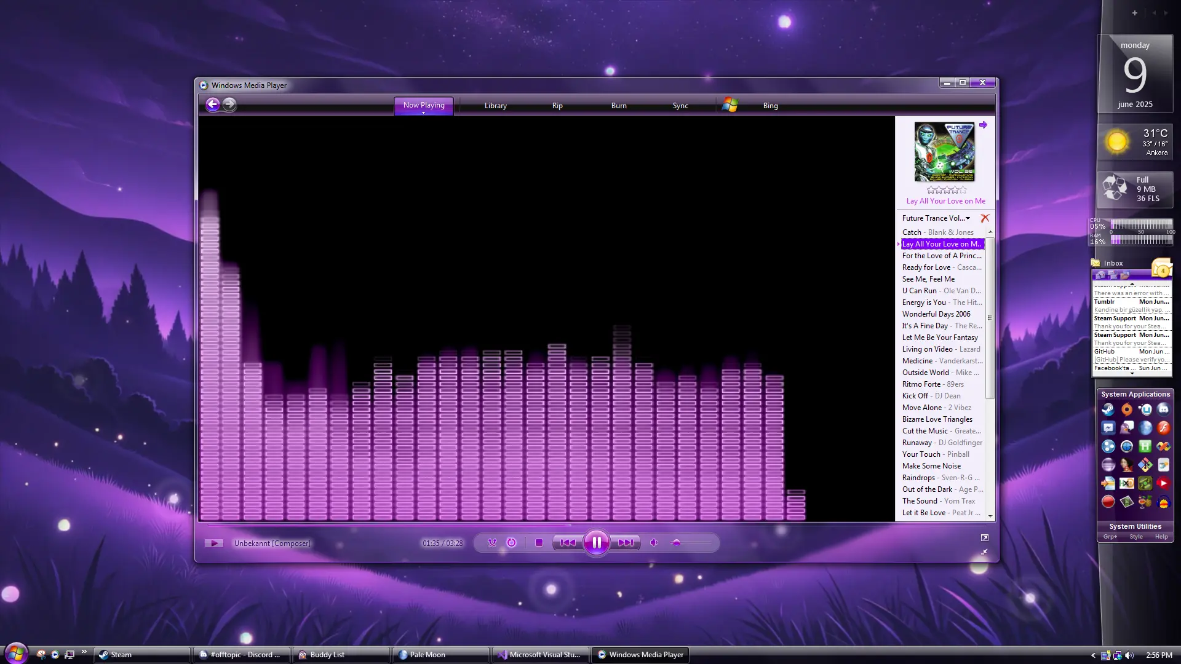Switch to #offtopic Discord taskbar button
The width and height of the screenshot is (1181, 664).
coord(242,655)
